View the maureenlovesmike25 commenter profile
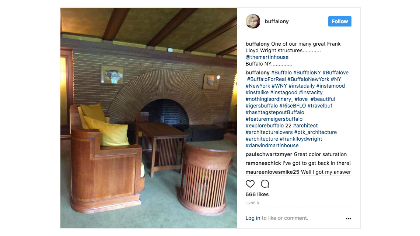Viewport: 420px width, 236px height. pos(272,172)
